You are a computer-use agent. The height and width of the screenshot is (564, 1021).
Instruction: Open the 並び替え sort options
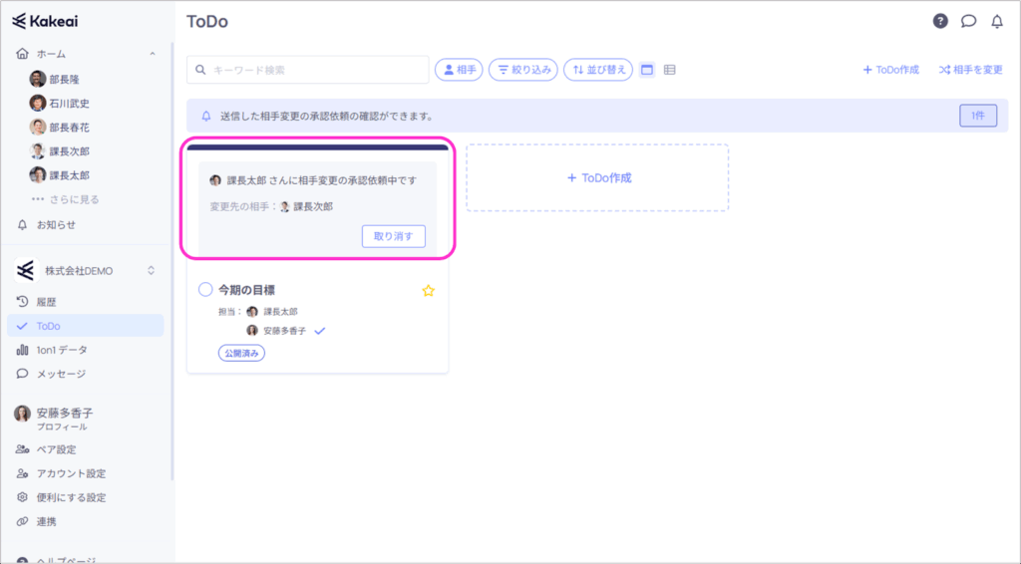click(598, 70)
